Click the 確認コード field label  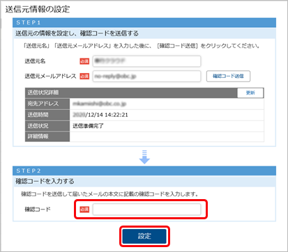tap(38, 210)
